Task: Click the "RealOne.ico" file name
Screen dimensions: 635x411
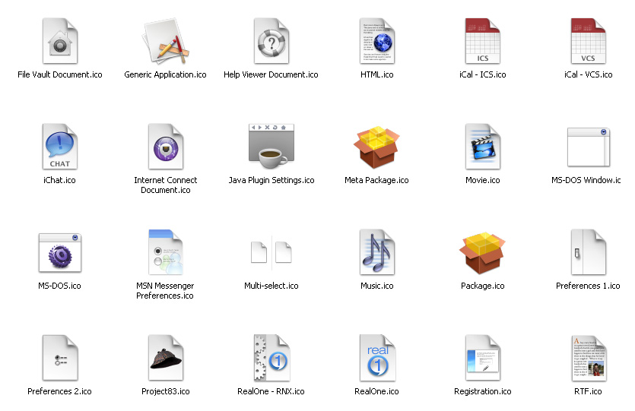Action: [376, 391]
